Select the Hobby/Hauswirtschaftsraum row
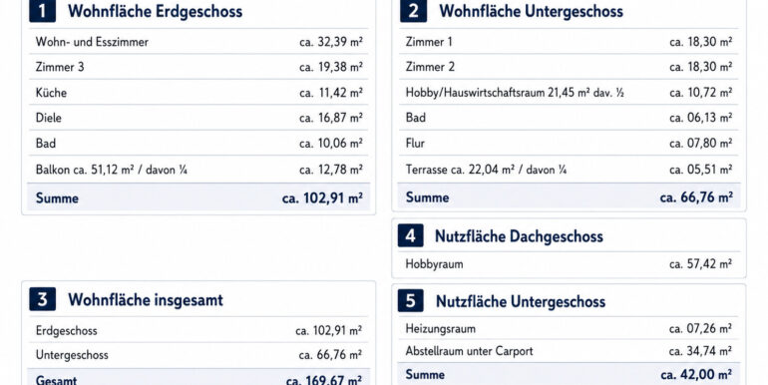 coord(569,92)
